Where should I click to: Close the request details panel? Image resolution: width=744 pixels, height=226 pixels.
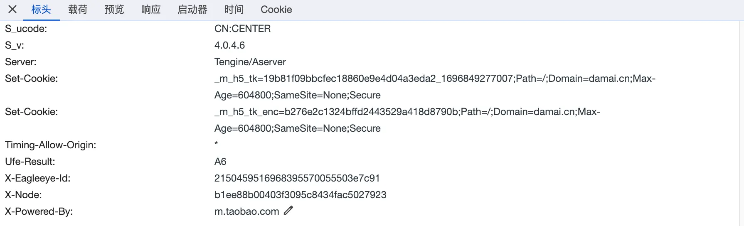(x=12, y=9)
